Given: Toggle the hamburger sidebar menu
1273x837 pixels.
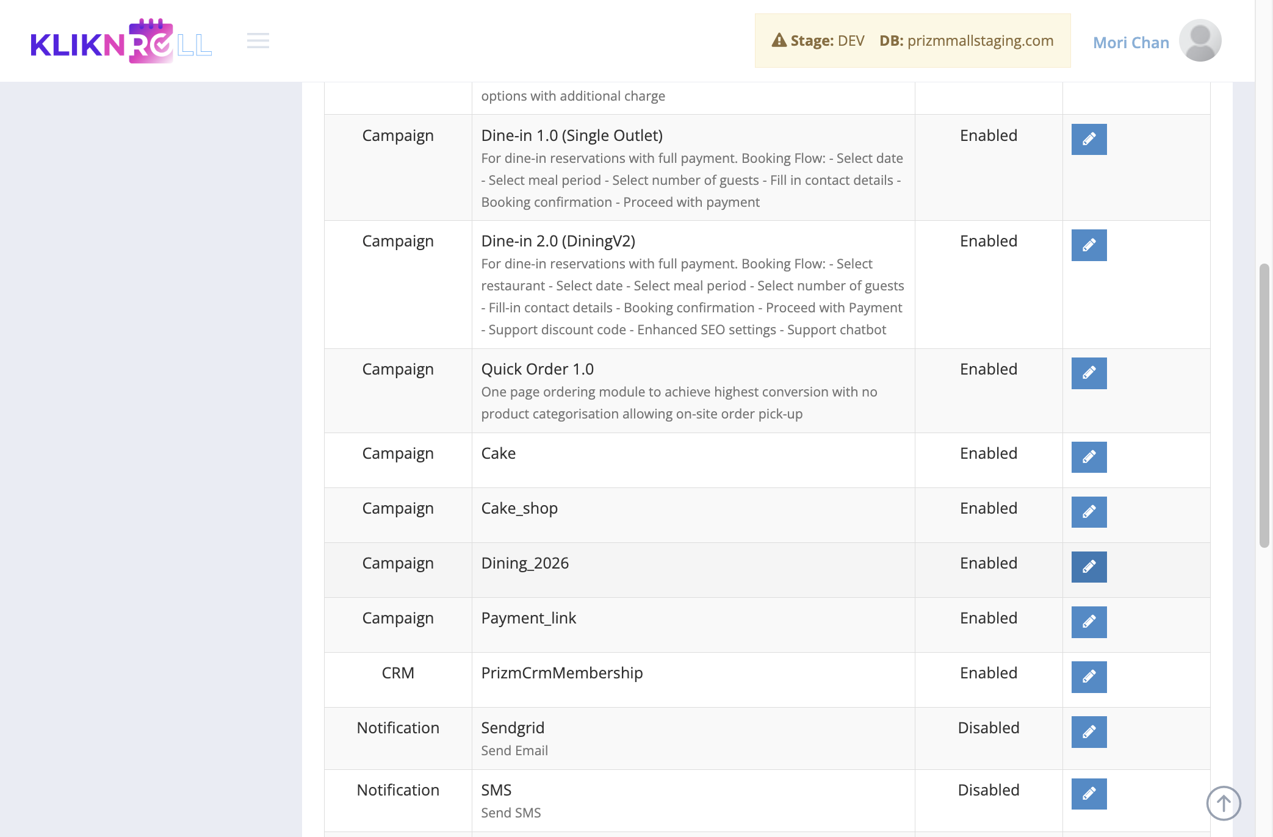Looking at the screenshot, I should tap(258, 41).
